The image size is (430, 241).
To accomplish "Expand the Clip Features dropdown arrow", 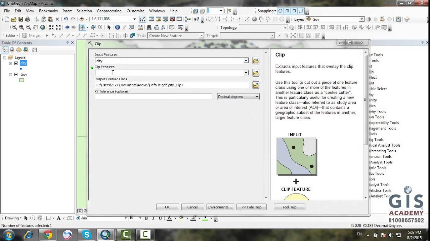I will [x=246, y=73].
